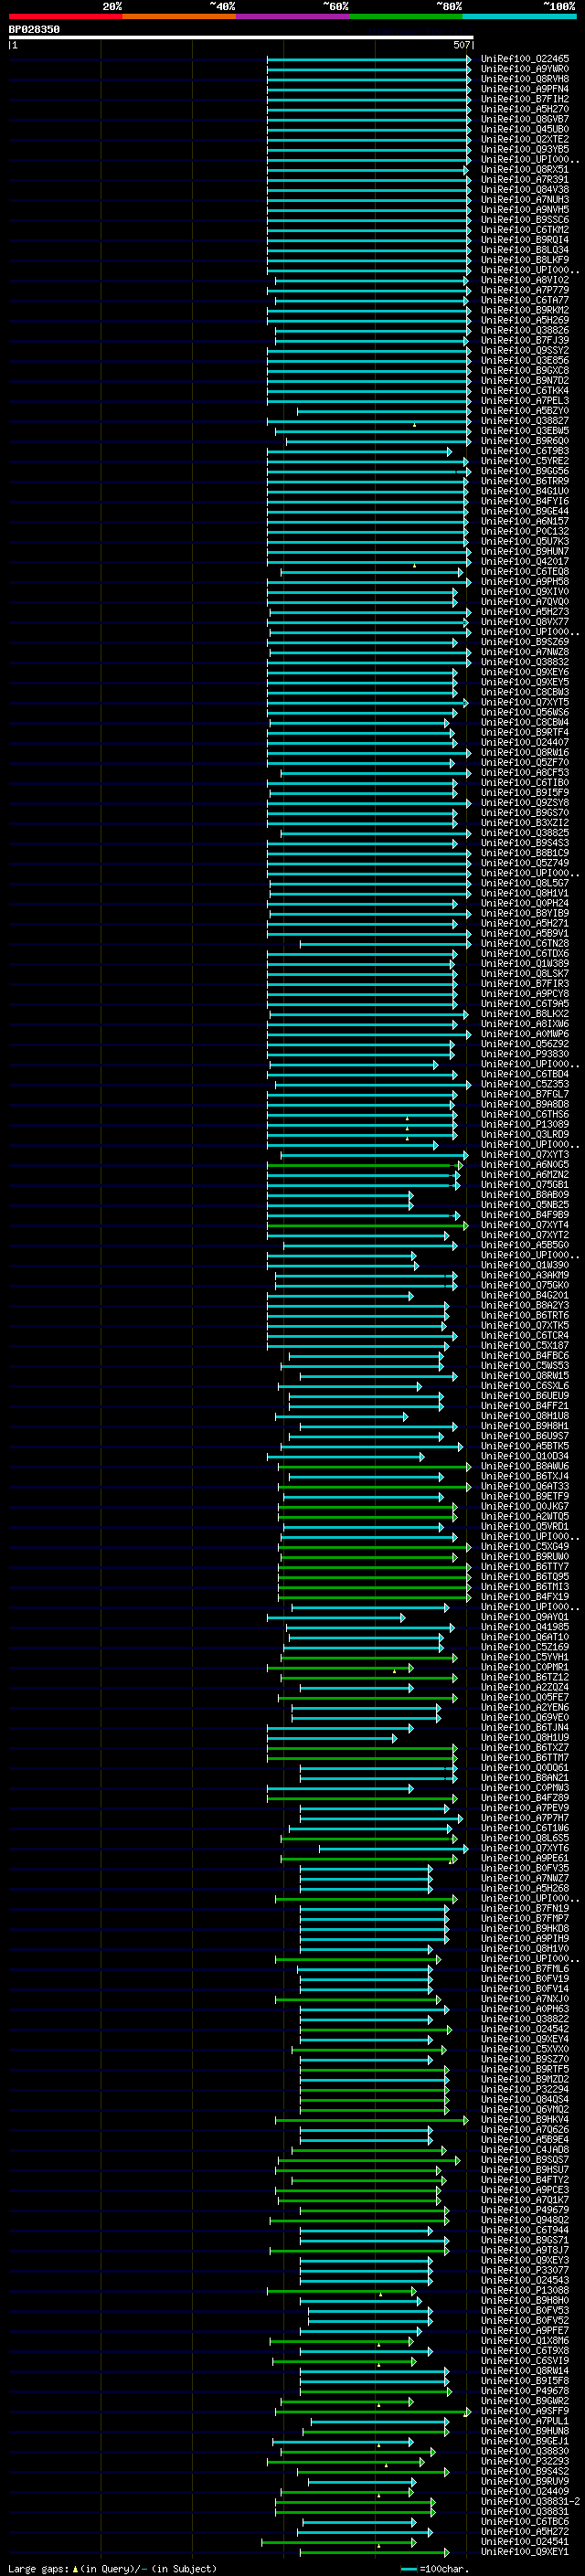Select label UniRef100_B8AB09
This screenshot has width=585, height=2576.
(525, 1195)
